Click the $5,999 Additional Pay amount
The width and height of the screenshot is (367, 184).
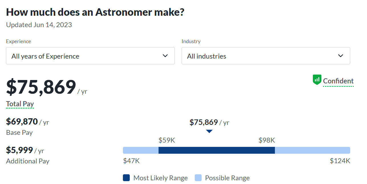[19, 150]
